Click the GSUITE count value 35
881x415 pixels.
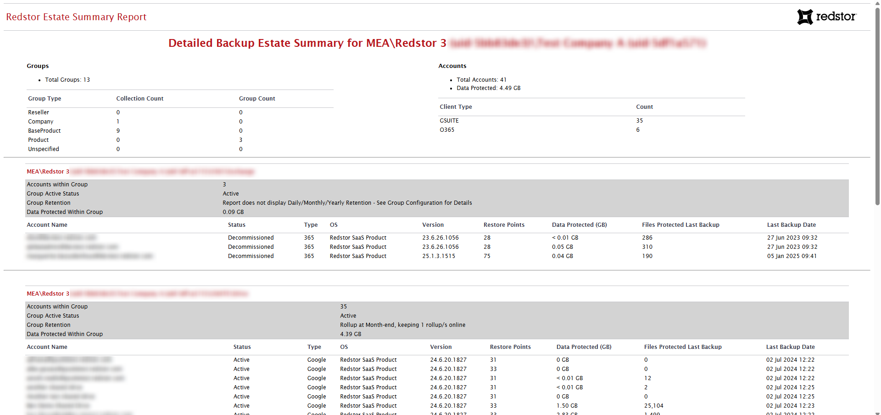639,121
